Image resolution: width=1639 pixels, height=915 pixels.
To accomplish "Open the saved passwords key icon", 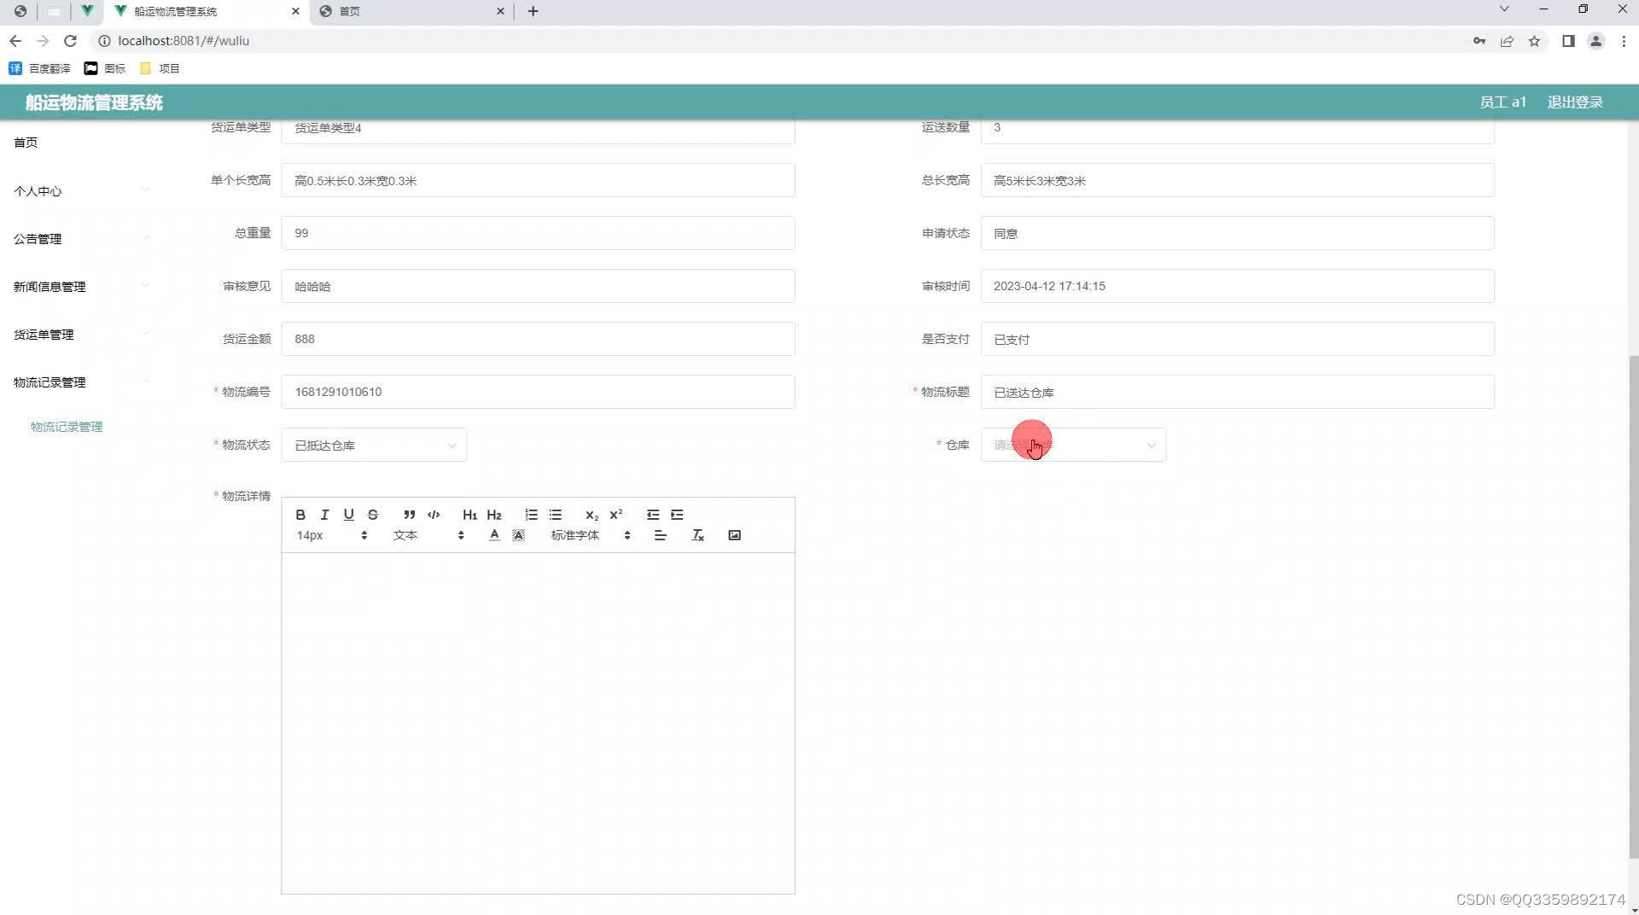I will (x=1479, y=41).
